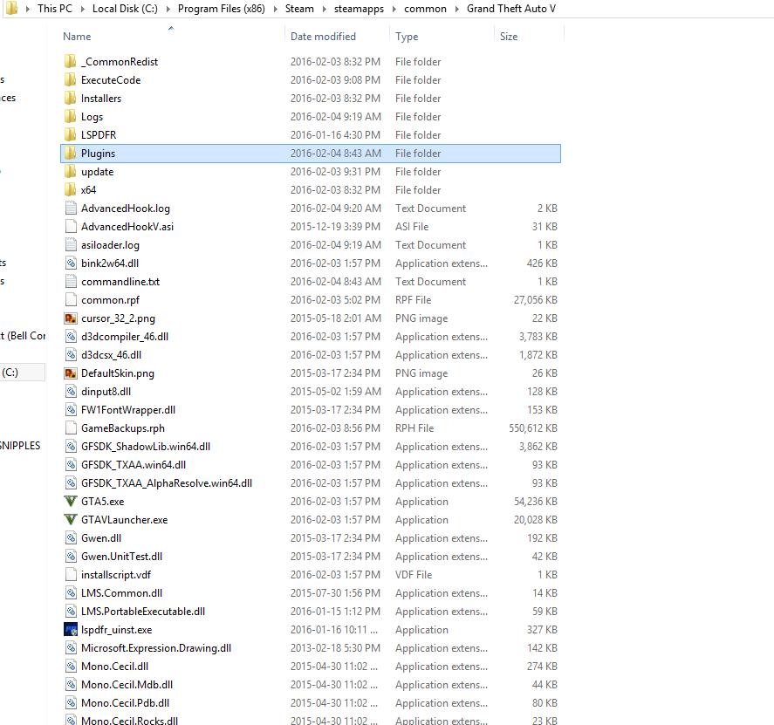Click the Mono.Cecil.dll file icon
The height and width of the screenshot is (725, 774).
(x=71, y=667)
